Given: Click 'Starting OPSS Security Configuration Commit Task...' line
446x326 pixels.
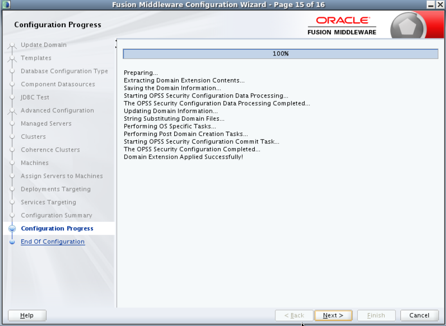Looking at the screenshot, I should coord(202,142).
